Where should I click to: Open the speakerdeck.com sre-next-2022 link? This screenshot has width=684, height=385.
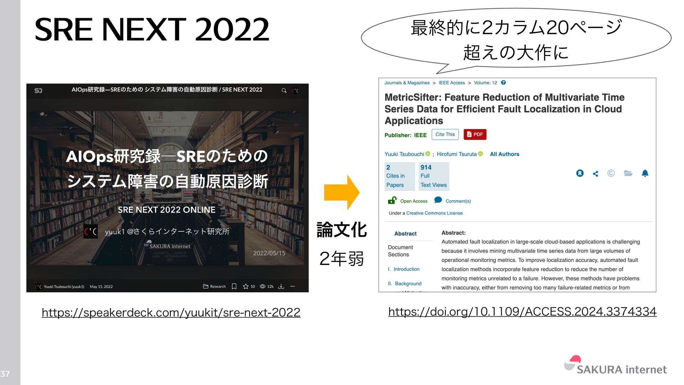click(x=171, y=313)
